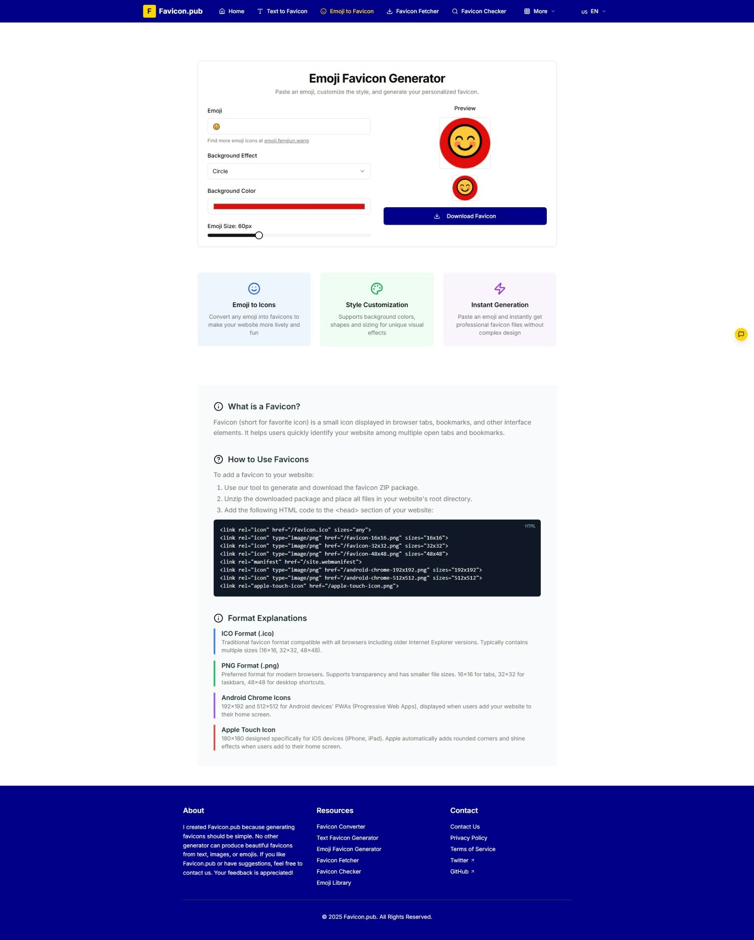Open the Background Effect Circle dropdown
Image resolution: width=754 pixels, height=940 pixels.
click(288, 171)
